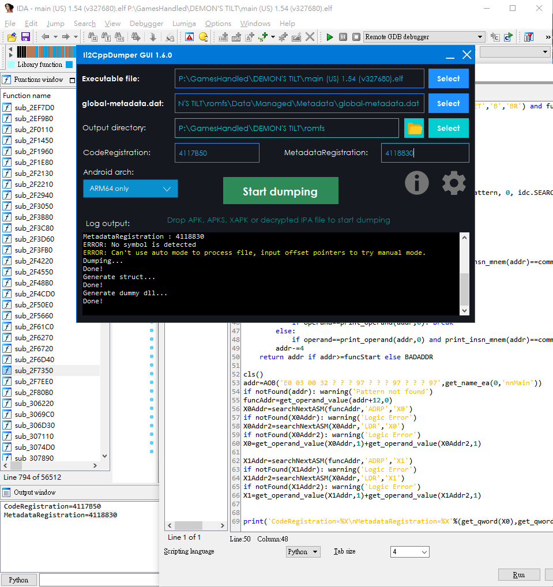
Task: Click the Open file folder icon
Action: pyautogui.click(x=12, y=37)
